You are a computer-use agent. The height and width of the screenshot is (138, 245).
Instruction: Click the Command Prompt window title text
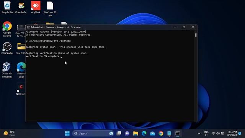click(x=56, y=27)
